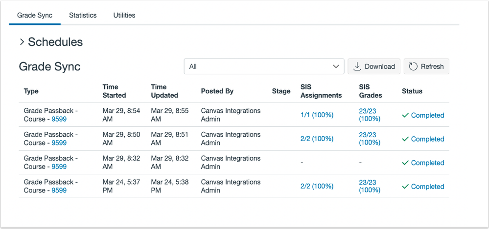Click the checkmark icon in Mar 24 row status

pos(405,187)
